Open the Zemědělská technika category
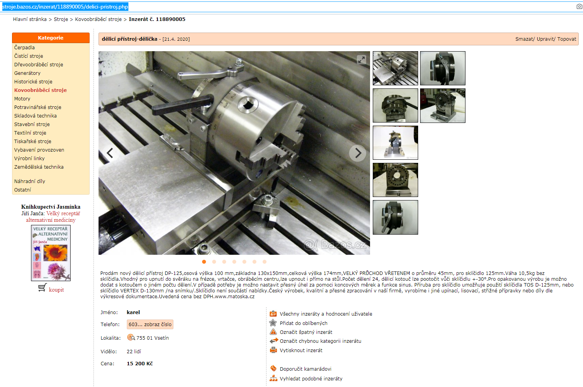The image size is (583, 387). tap(39, 167)
